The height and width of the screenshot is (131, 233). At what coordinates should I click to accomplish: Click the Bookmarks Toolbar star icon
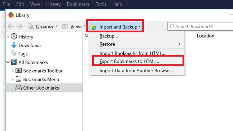pyautogui.click(x=18, y=71)
